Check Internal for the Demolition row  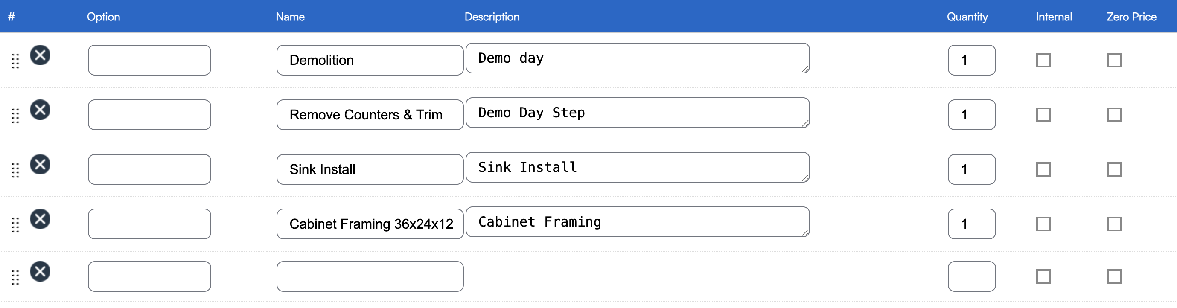[x=1043, y=60]
